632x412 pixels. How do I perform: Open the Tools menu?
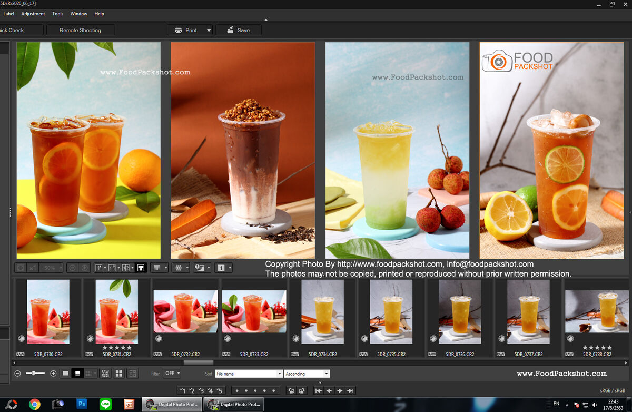coord(58,14)
